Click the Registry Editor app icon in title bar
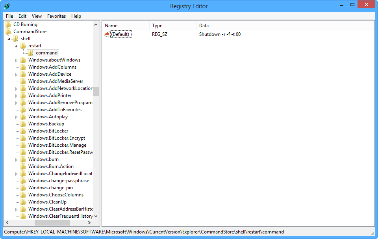The width and height of the screenshot is (378, 239). pyautogui.click(x=7, y=6)
